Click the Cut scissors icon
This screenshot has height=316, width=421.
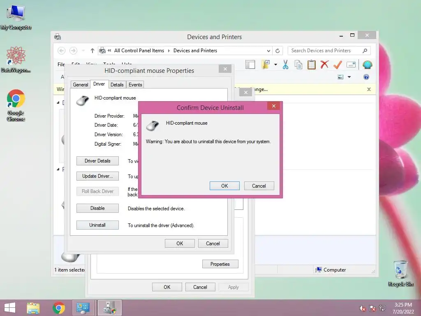[285, 65]
